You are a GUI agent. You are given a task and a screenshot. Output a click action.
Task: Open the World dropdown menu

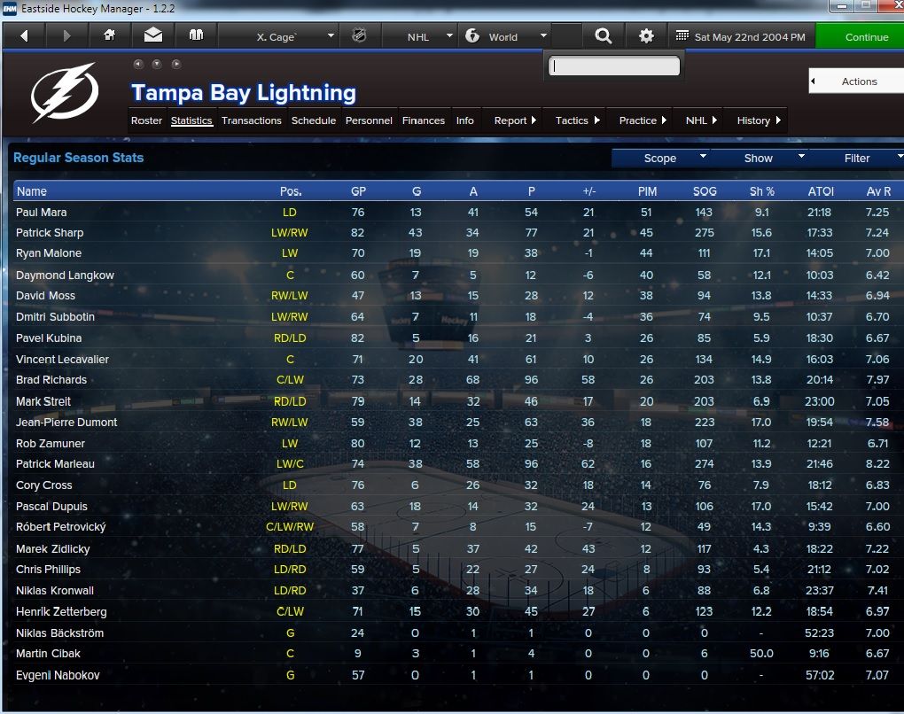tap(504, 36)
